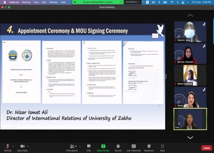
Task: Click the Share Screen icon
Action: (103, 147)
